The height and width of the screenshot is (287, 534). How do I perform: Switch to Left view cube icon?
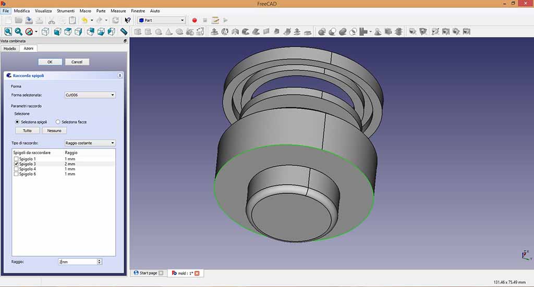112,32
